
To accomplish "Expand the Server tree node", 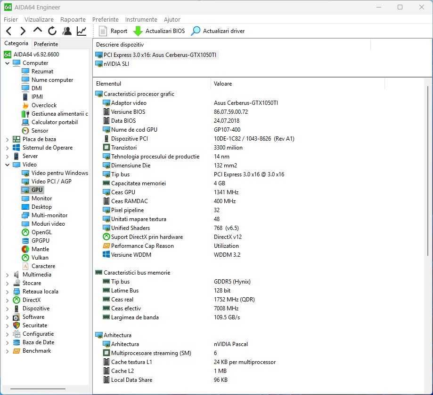I will pyautogui.click(x=8, y=156).
